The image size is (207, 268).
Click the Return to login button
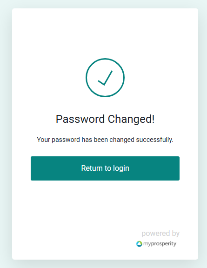click(x=105, y=168)
